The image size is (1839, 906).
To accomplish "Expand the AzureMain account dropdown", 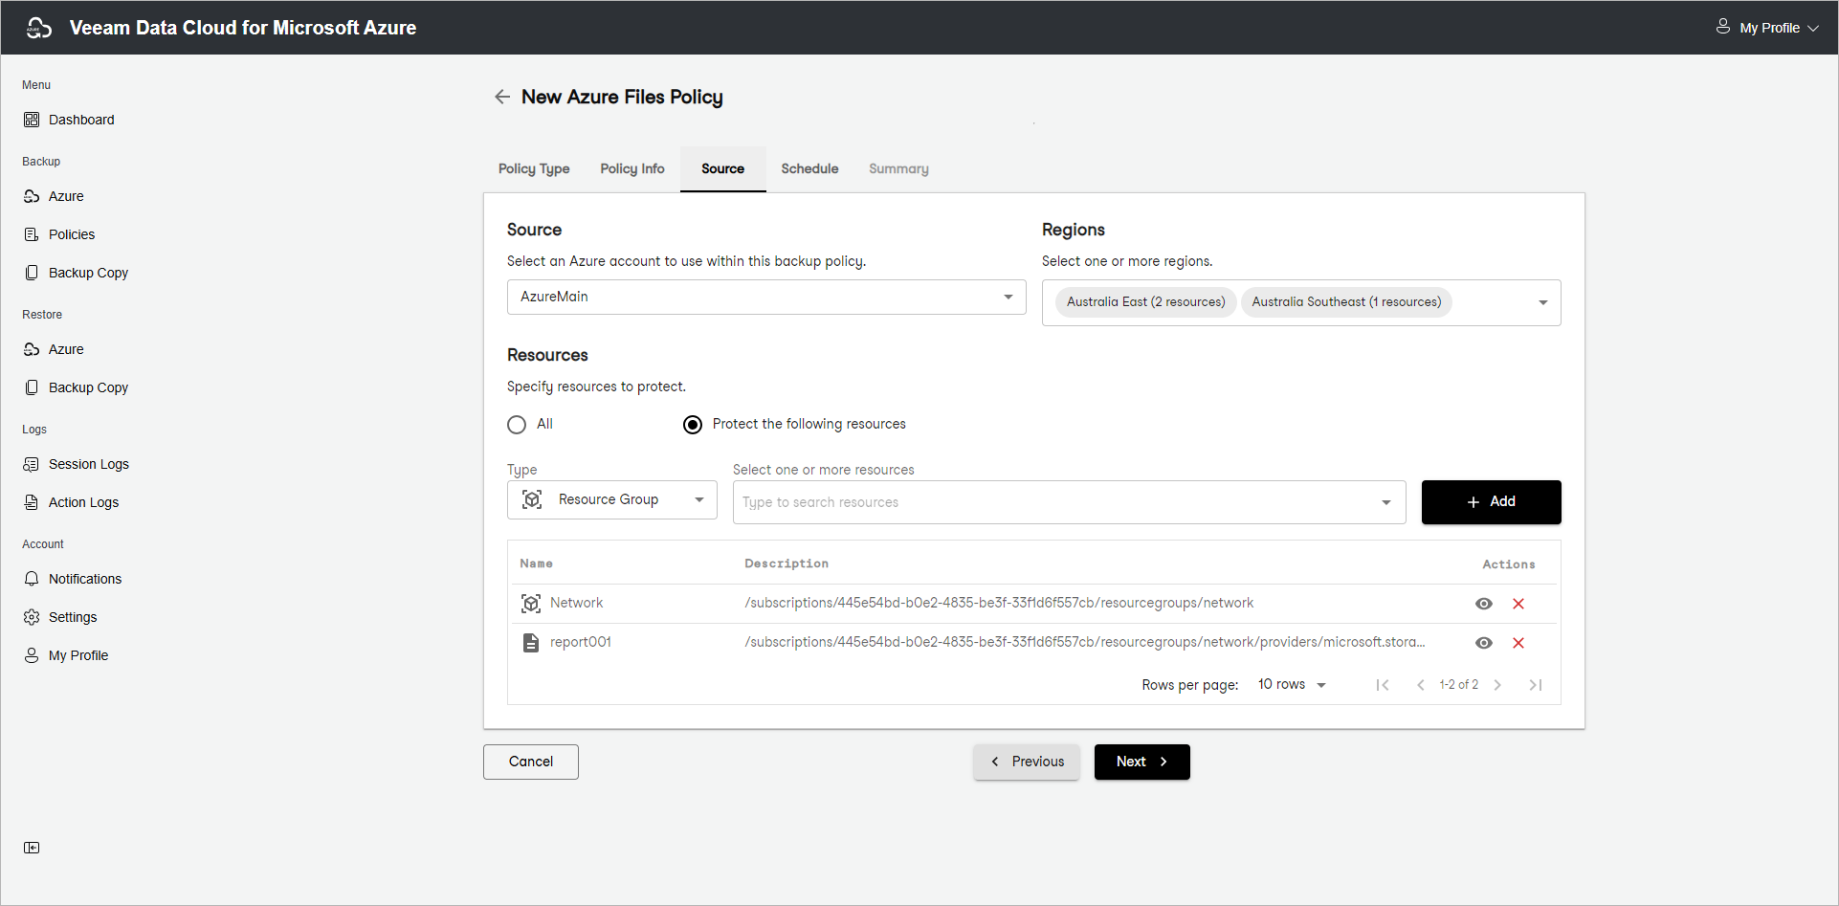I will click(x=1008, y=298).
